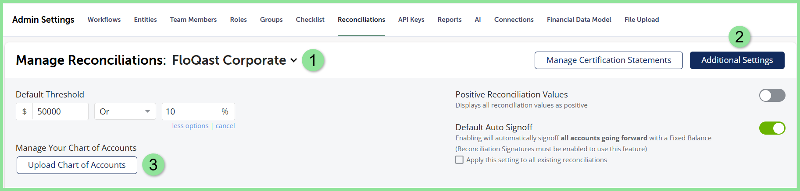Click Manage Certification Statements button
The width and height of the screenshot is (800, 191).
point(609,60)
